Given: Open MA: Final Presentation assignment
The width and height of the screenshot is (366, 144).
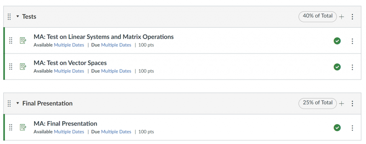Looking at the screenshot, I should tap(65, 124).
